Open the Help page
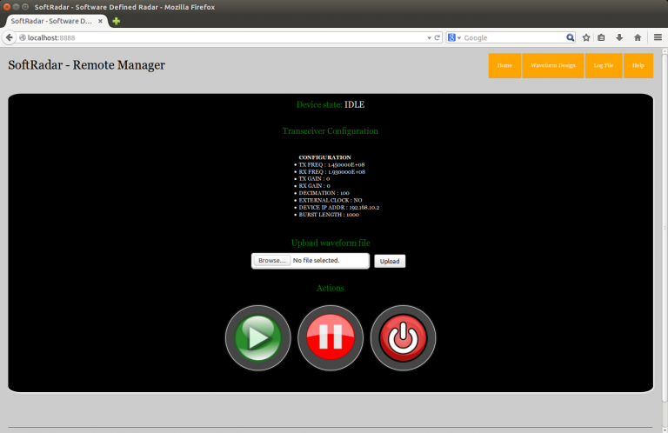The image size is (668, 433). click(638, 66)
